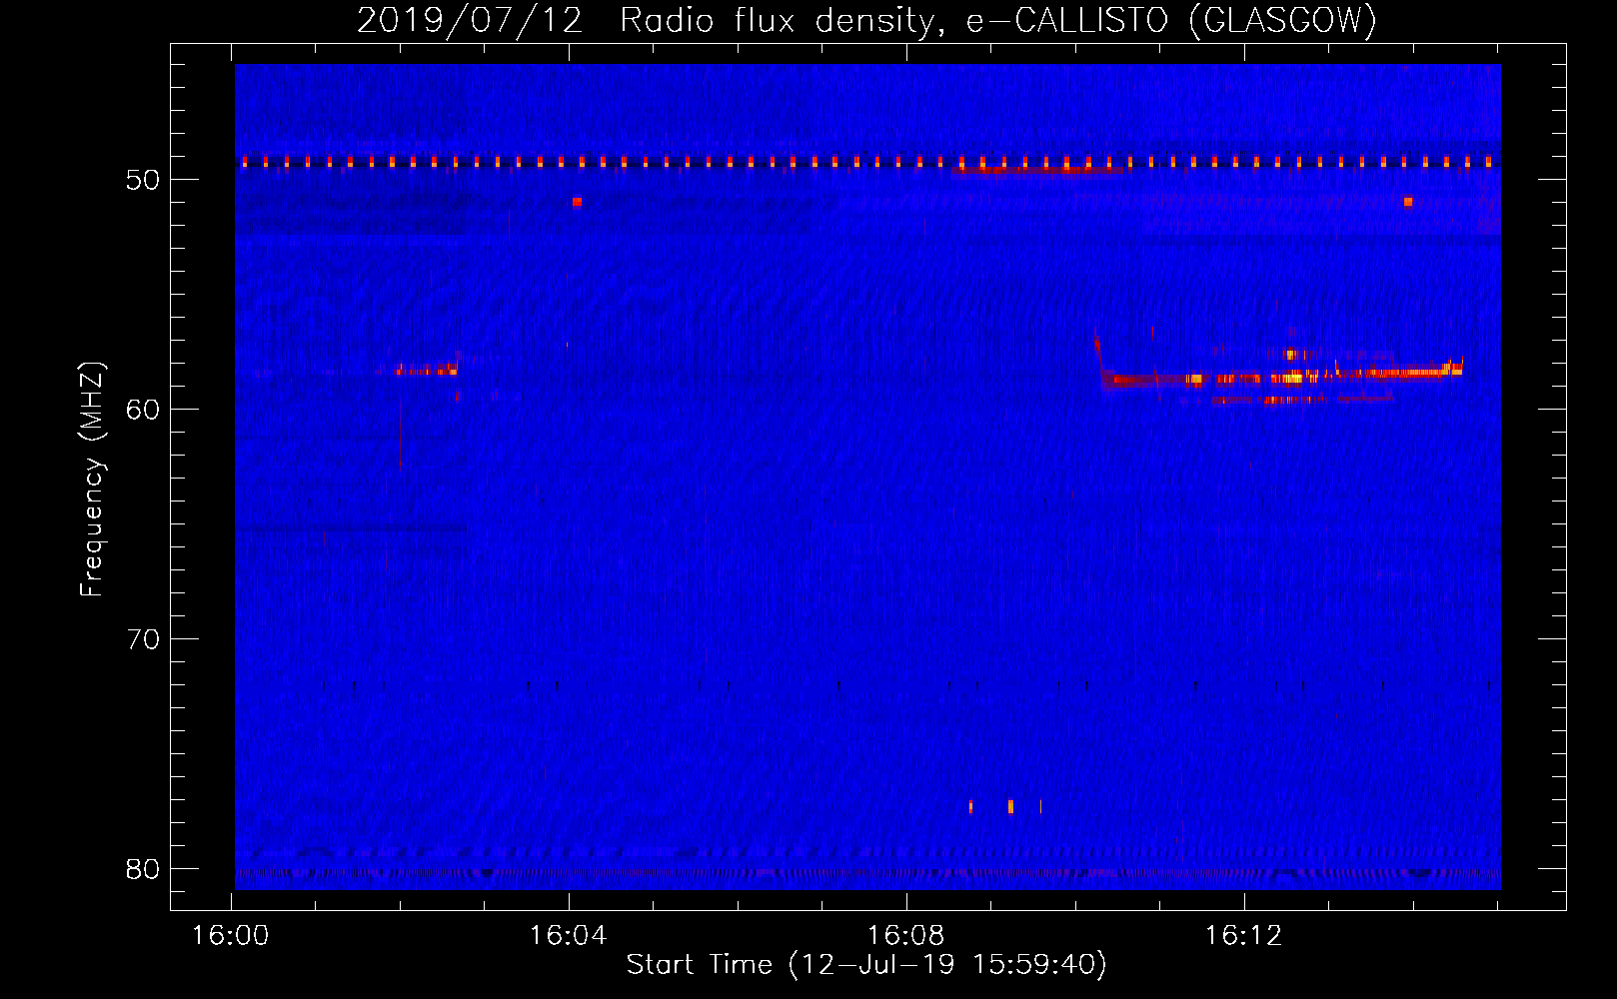Click the 70 frequency tick label
Screen dimensions: 1617x999
143,639
